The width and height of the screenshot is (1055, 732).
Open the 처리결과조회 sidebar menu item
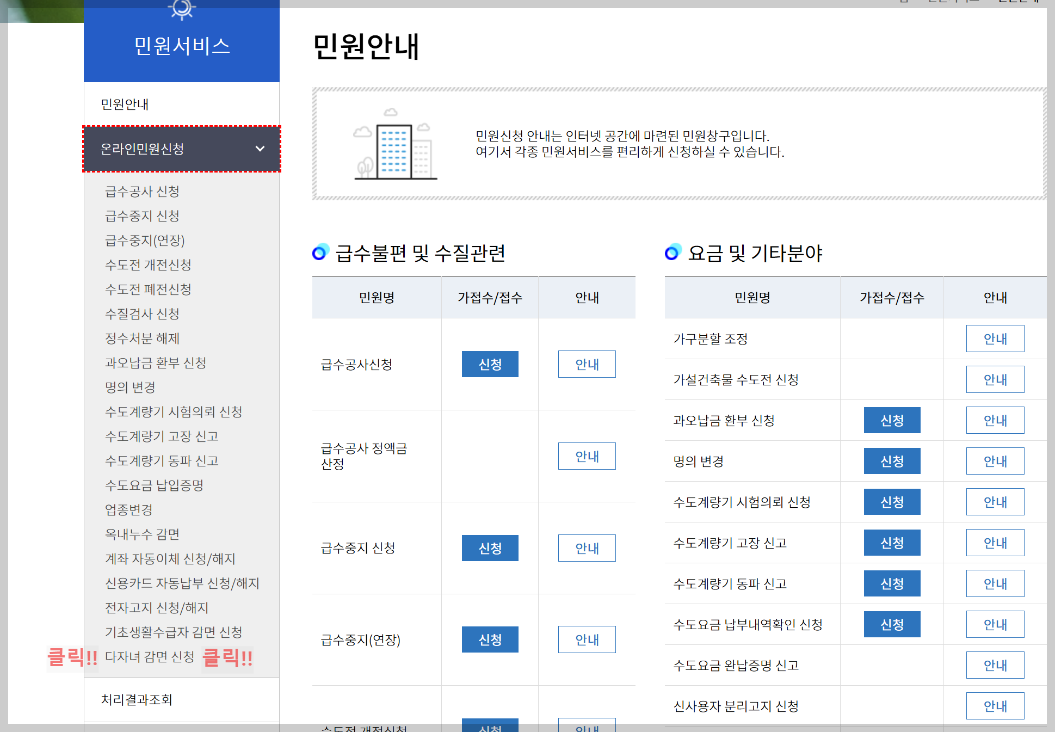point(137,699)
